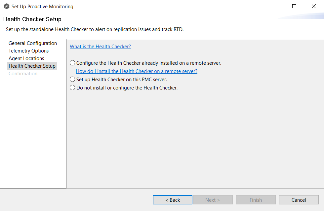This screenshot has width=324, height=211.
Task: Cancel the Proactive Monitoring wizard
Action: pyautogui.click(x=299, y=200)
